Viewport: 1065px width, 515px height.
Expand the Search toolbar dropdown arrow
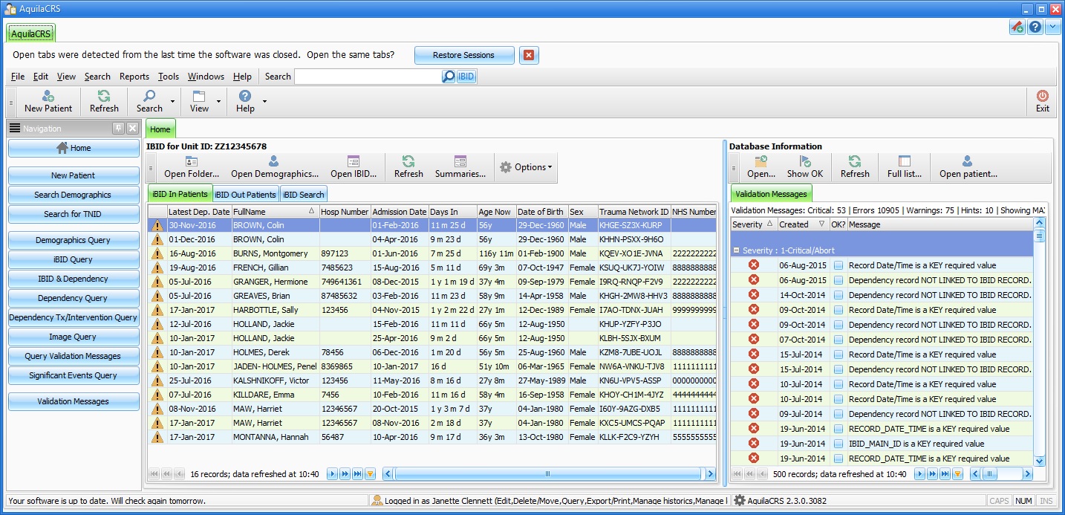[x=173, y=101]
